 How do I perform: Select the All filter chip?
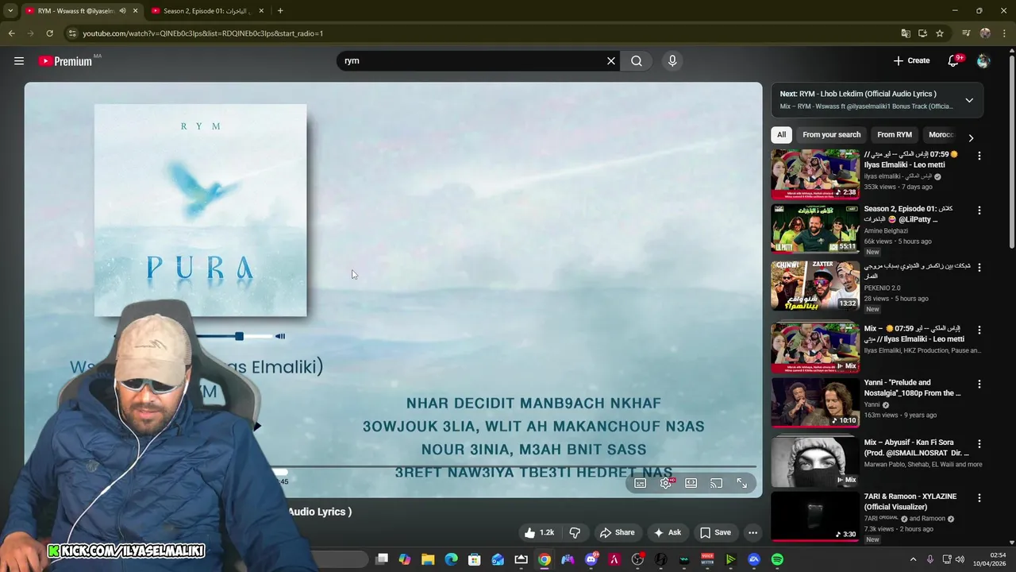(782, 134)
